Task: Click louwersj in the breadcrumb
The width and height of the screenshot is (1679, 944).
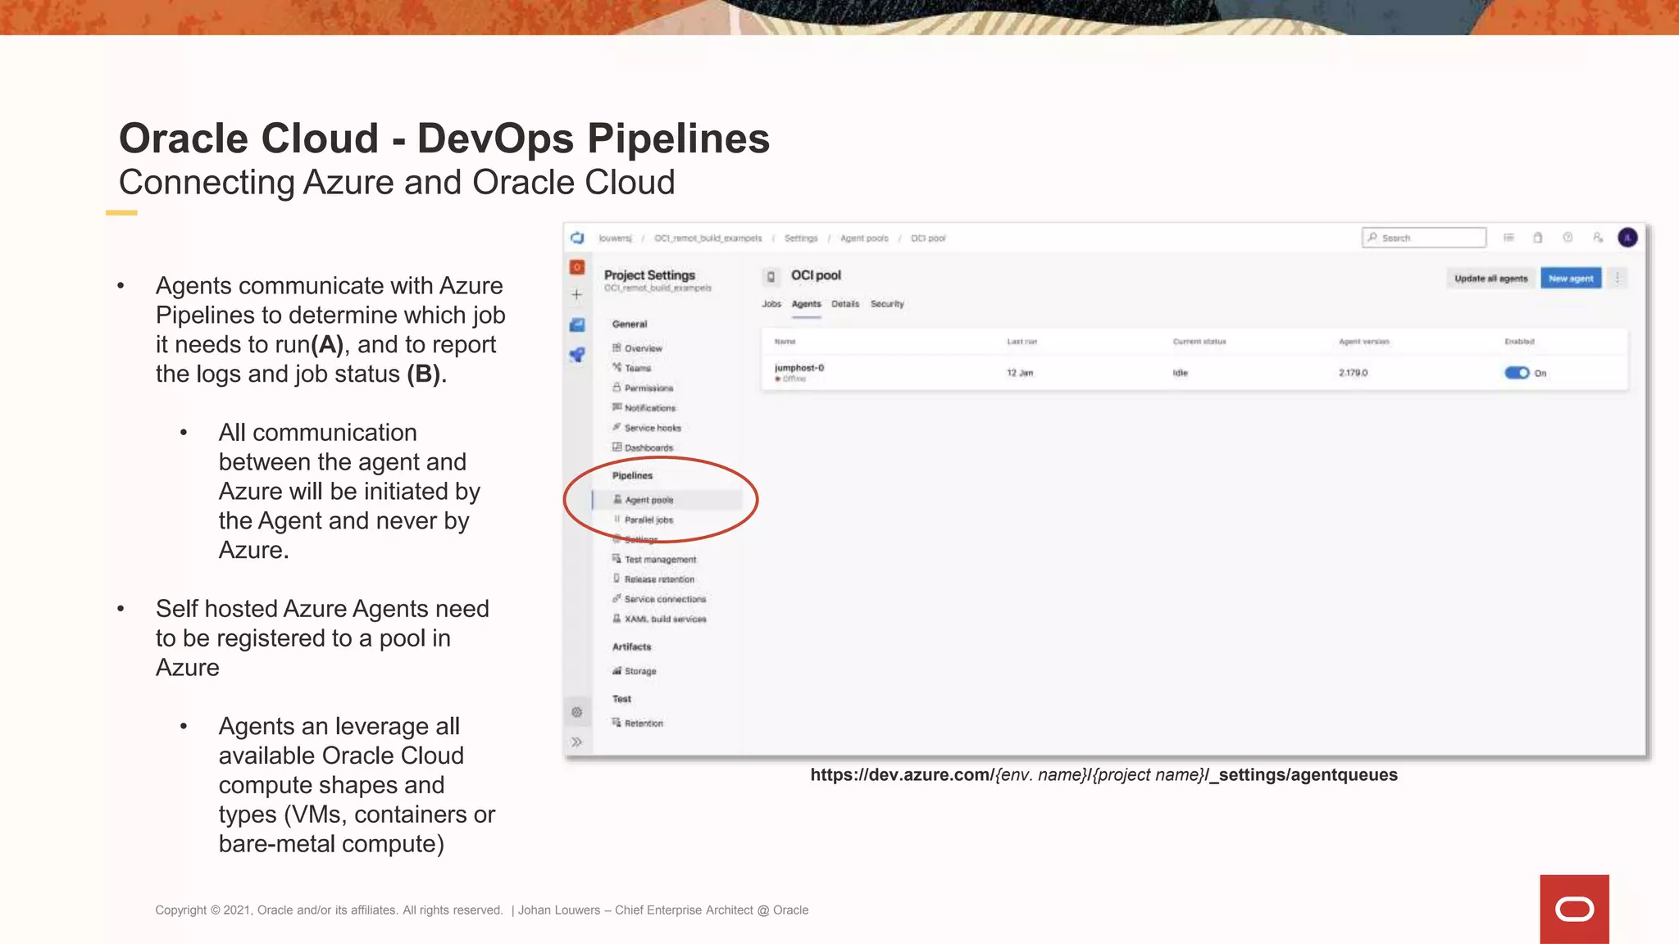Action: pos(615,238)
